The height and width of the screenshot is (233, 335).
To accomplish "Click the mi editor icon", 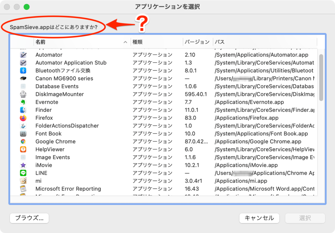I will (x=23, y=181).
